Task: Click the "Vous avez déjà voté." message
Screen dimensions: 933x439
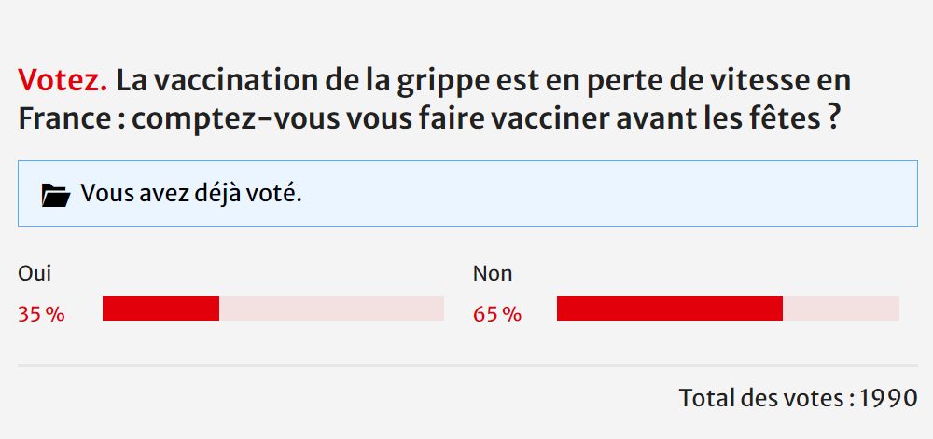Action: (191, 194)
